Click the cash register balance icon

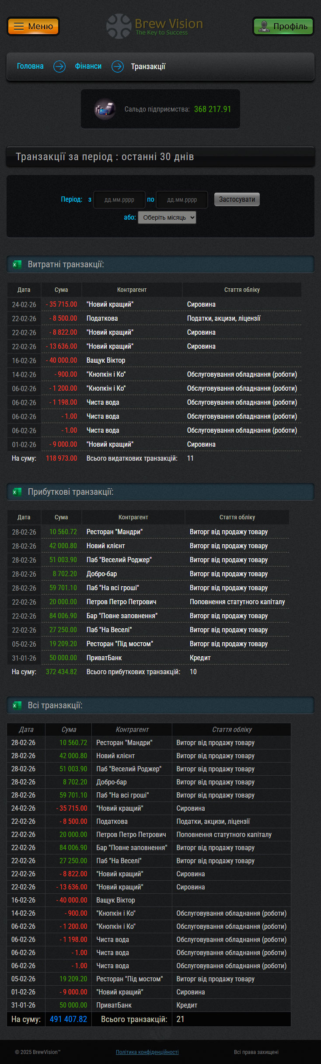coord(105,109)
